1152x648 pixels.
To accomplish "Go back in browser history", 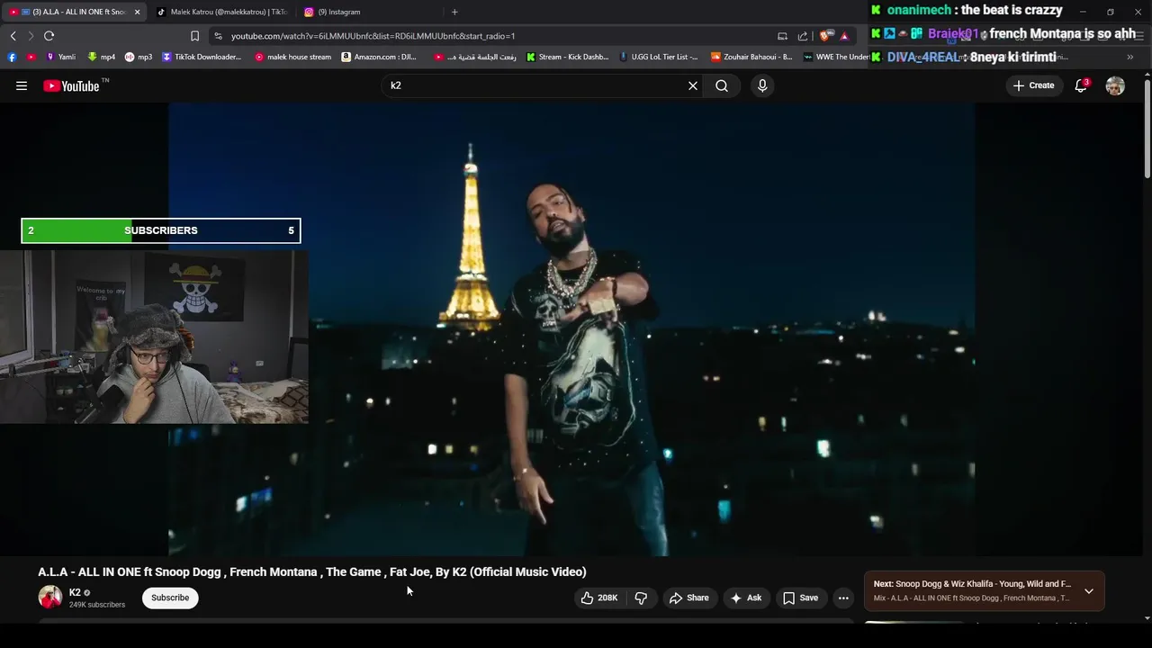I will [x=13, y=36].
